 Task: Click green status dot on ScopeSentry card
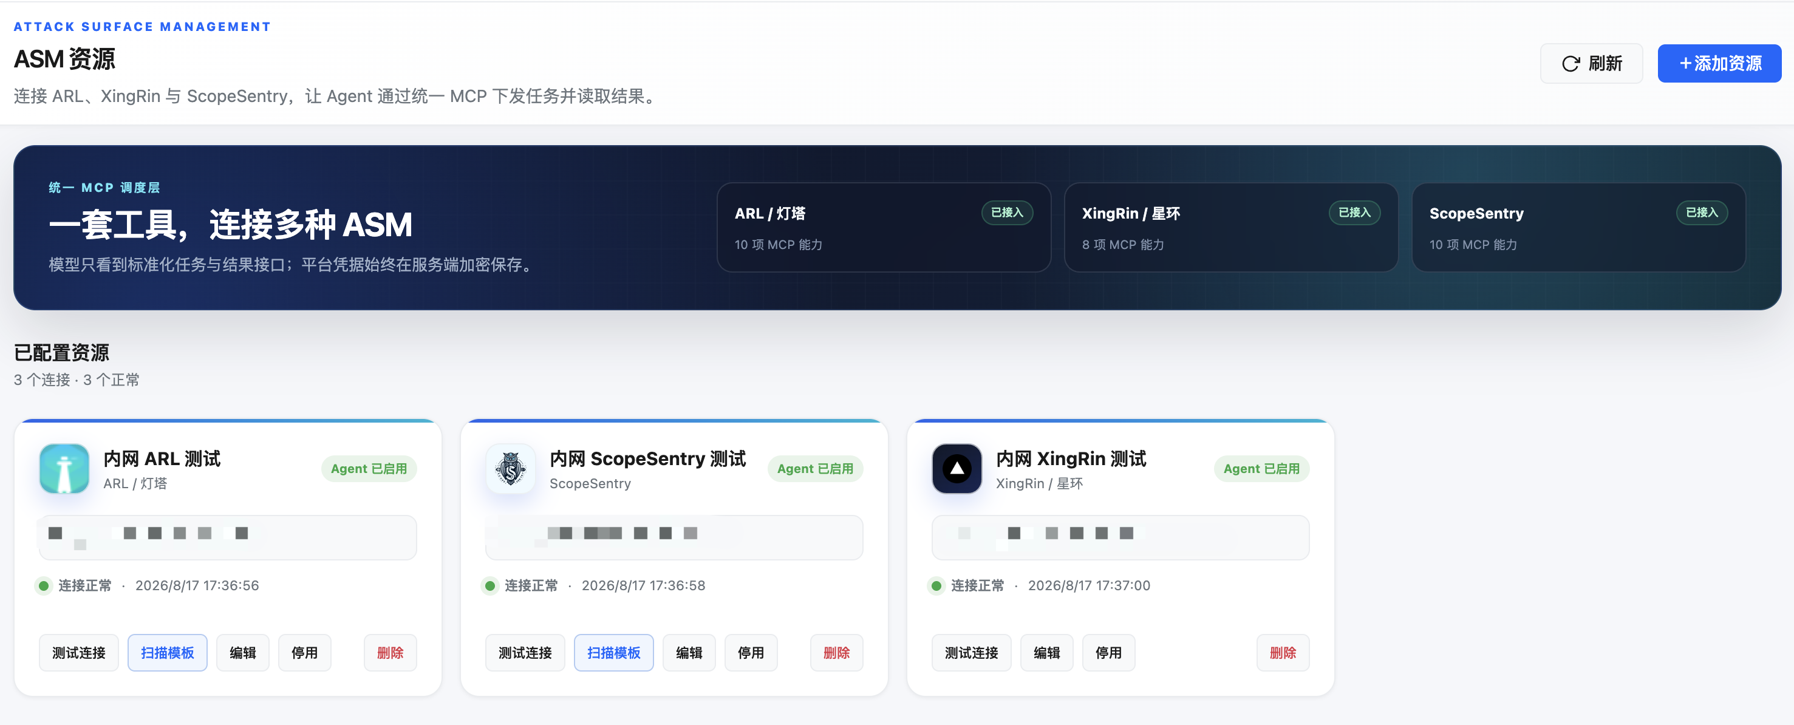click(490, 586)
